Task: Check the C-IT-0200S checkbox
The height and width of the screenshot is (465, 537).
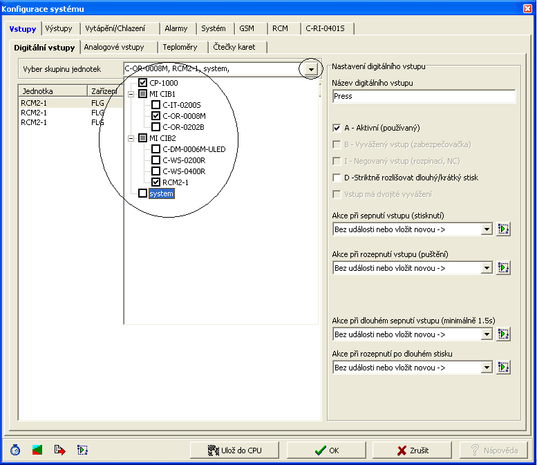Action: (156, 105)
